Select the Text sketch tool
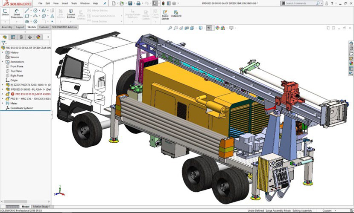The image size is (354, 213). click(x=52, y=16)
